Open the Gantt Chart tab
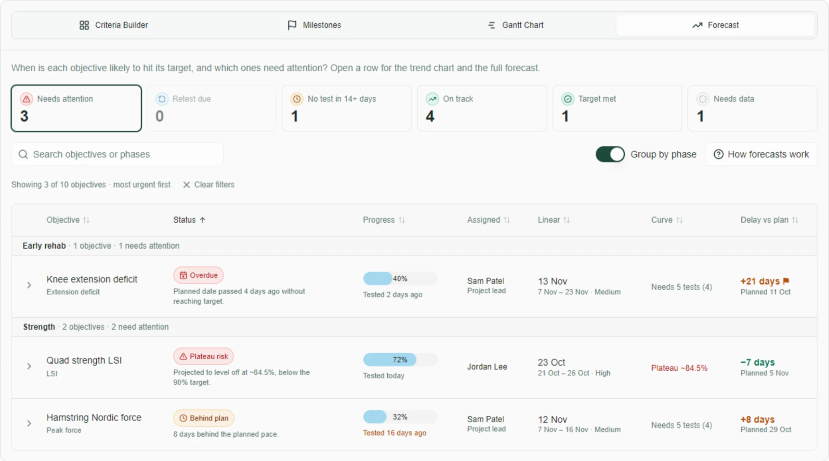 pyautogui.click(x=515, y=25)
